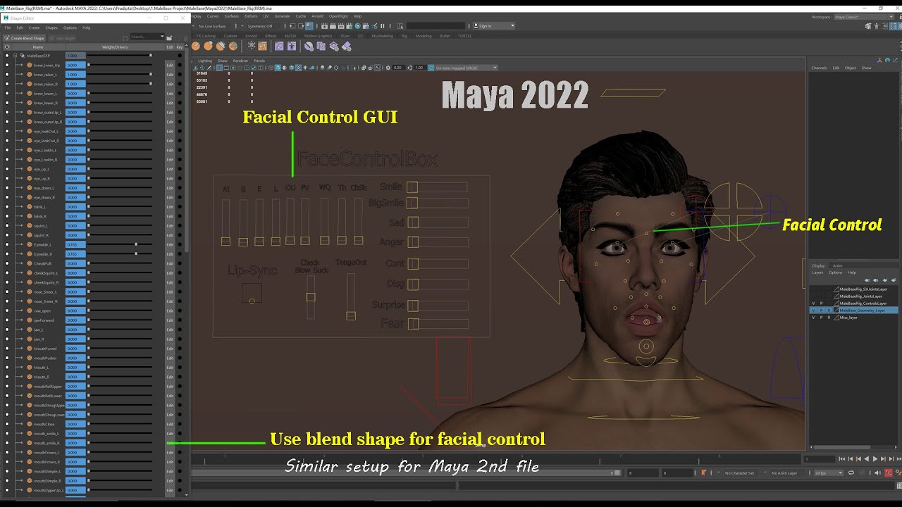
Task: Click the pause icon in the status line
Action: [x=383, y=26]
